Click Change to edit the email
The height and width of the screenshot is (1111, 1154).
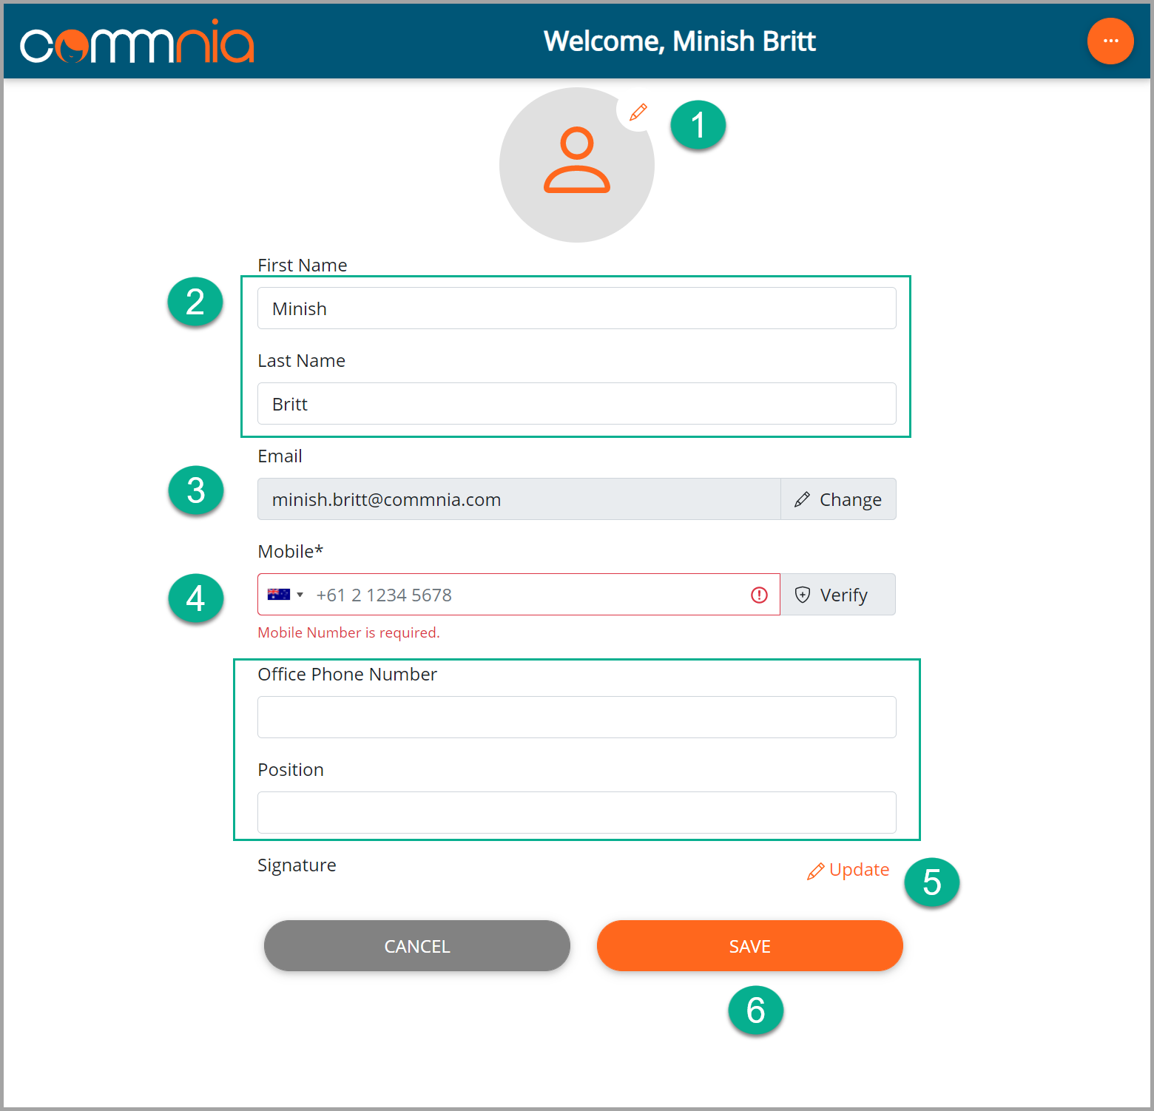pos(838,499)
